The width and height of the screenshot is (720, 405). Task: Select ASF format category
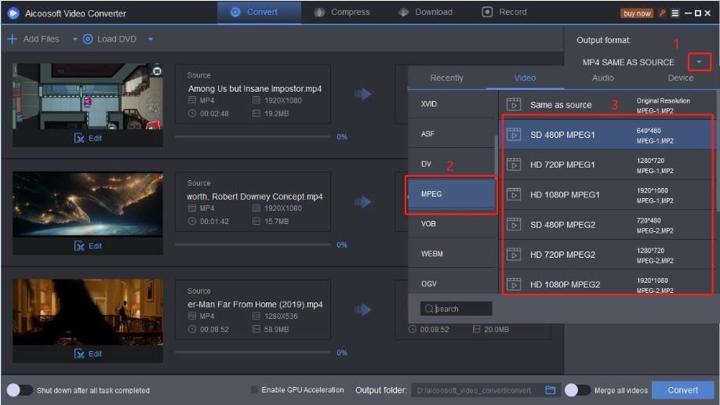[x=451, y=134]
